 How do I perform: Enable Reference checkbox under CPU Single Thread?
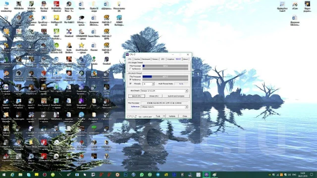(130, 69)
